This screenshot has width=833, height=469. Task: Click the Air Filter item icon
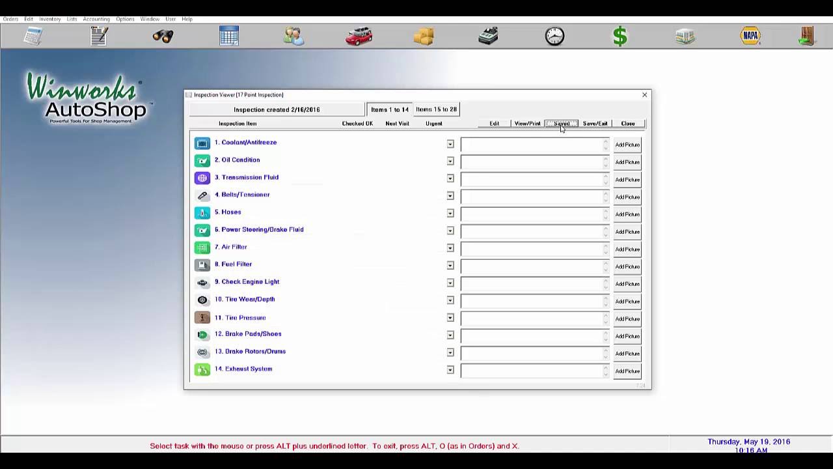coord(202,248)
